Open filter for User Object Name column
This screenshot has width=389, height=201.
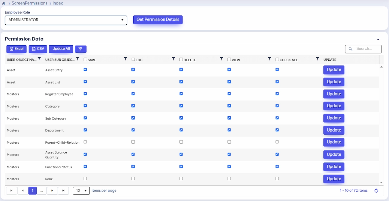(x=39, y=59)
